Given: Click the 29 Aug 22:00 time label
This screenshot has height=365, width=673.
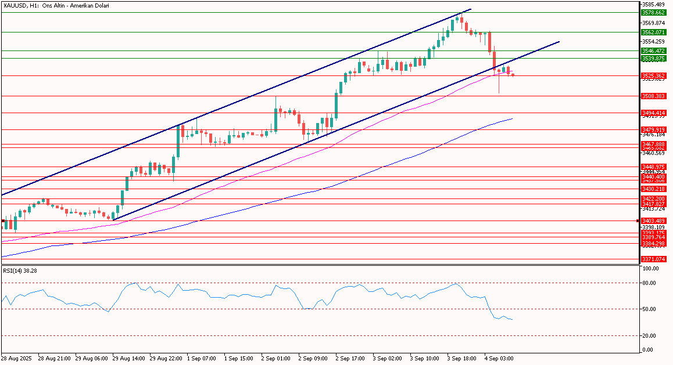Looking at the screenshot, I should click(166, 358).
